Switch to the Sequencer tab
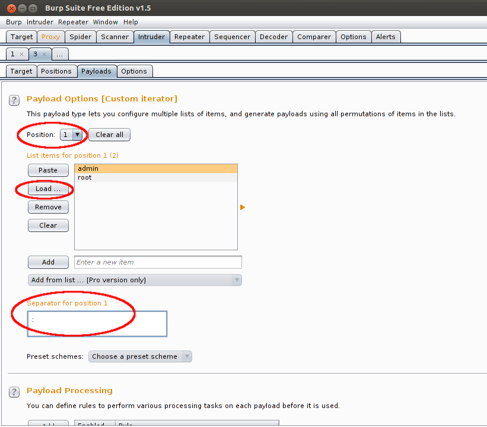487x427 pixels. 233,37
